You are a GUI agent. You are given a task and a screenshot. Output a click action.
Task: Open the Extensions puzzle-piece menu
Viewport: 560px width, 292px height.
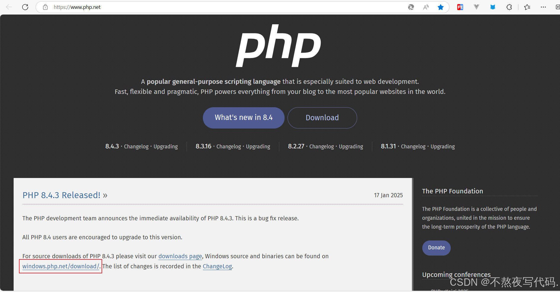pyautogui.click(x=509, y=7)
